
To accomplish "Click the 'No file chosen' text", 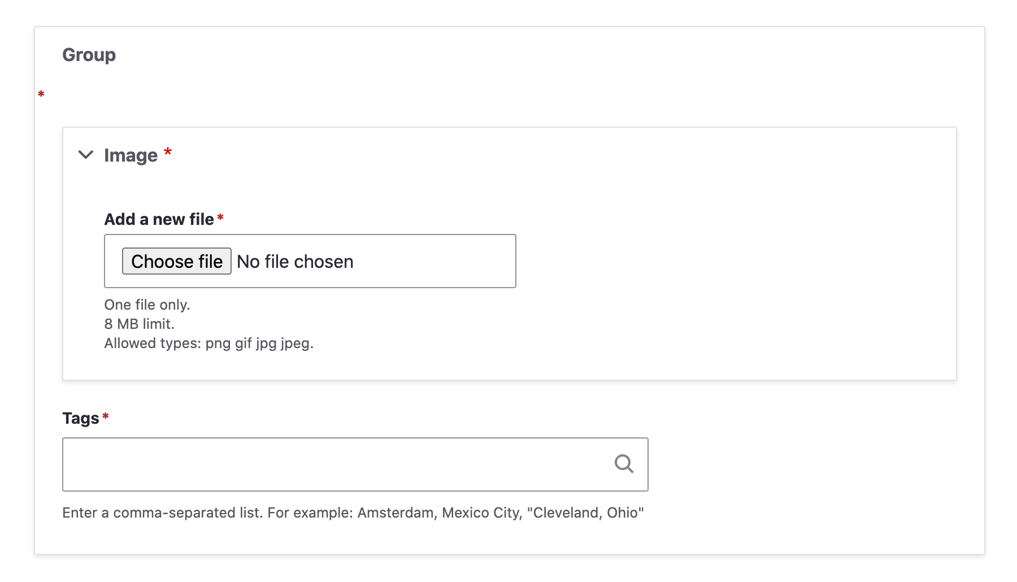I will point(295,262).
